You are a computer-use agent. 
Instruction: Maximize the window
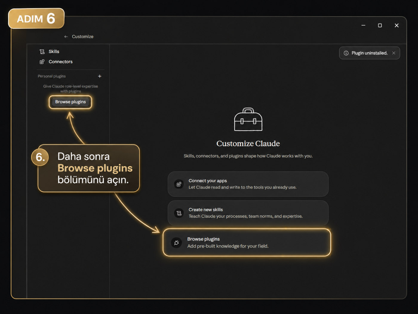tap(380, 25)
